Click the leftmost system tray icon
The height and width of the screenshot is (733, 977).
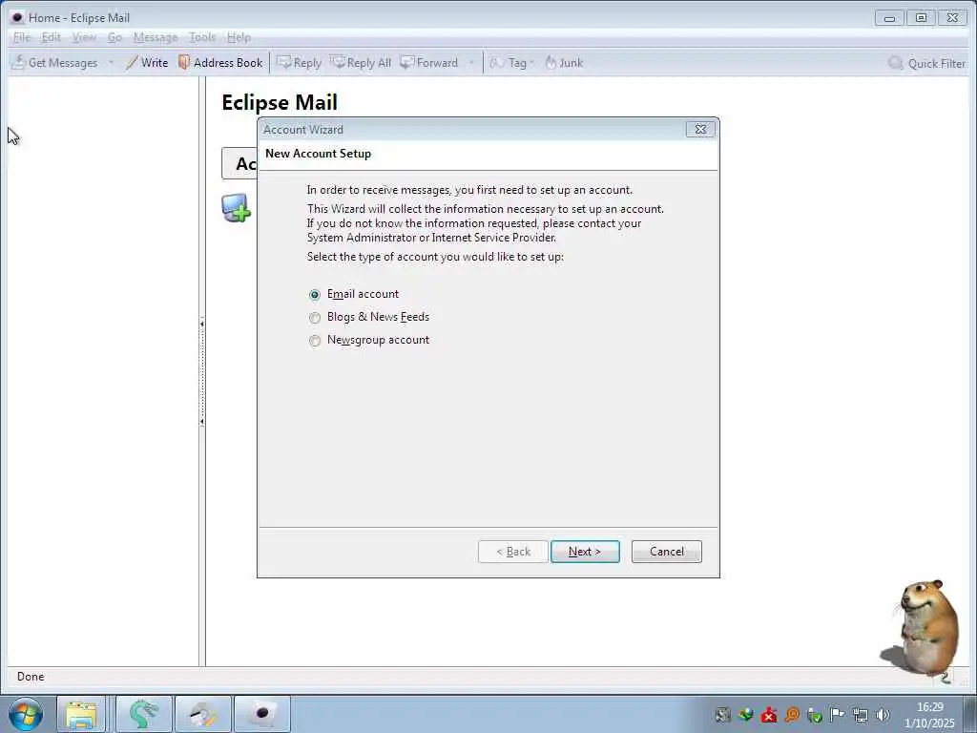click(723, 715)
